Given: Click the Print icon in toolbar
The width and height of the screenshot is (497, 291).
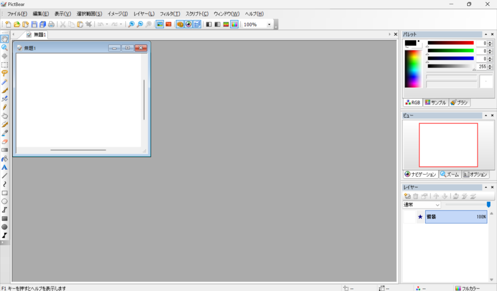Looking at the screenshot, I should point(51,24).
